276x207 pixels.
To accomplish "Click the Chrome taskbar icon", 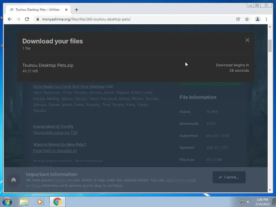I will [x=57, y=202].
